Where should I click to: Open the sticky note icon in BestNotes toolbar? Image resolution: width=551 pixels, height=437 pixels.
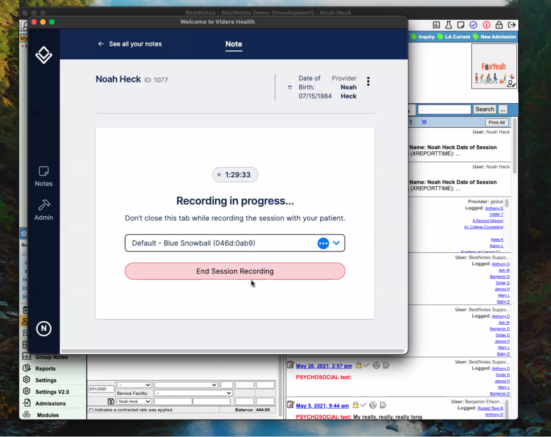point(461,25)
